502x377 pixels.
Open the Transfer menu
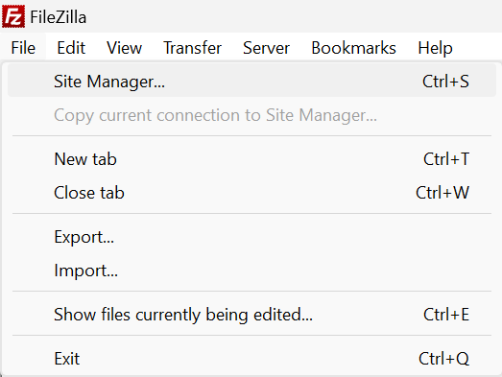pos(192,48)
